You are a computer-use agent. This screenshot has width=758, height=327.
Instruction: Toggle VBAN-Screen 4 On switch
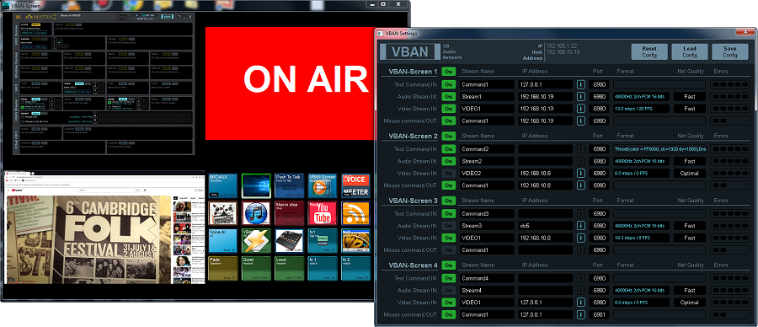point(449,265)
